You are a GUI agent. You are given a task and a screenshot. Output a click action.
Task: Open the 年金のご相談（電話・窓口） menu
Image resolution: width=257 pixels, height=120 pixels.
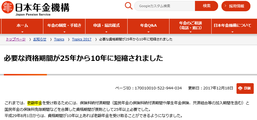tap(191, 26)
